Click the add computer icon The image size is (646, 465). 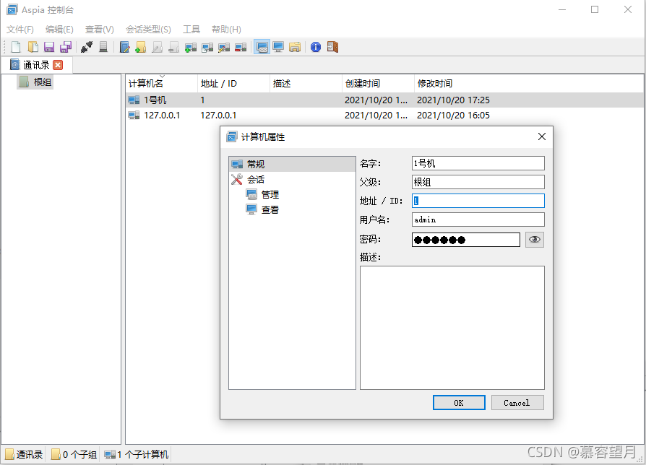click(190, 48)
